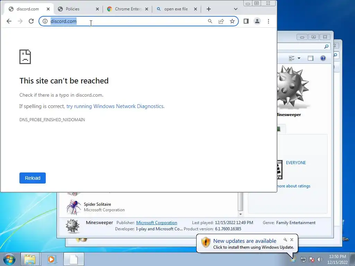Open Chrome's three-dot menu
Image resolution: width=355 pixels, height=266 pixels.
269,21
